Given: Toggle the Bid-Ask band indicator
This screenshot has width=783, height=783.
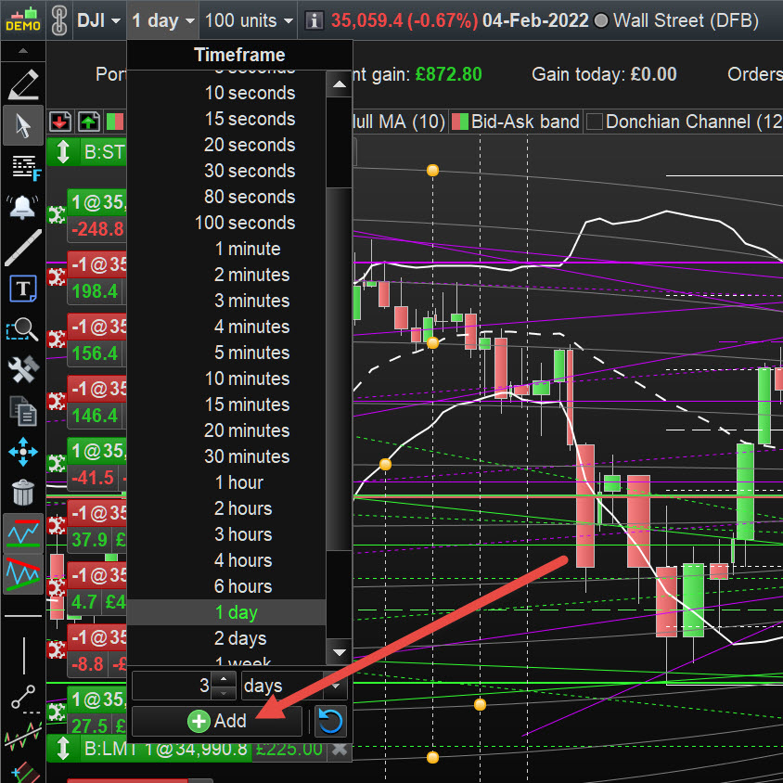Looking at the screenshot, I should [517, 122].
